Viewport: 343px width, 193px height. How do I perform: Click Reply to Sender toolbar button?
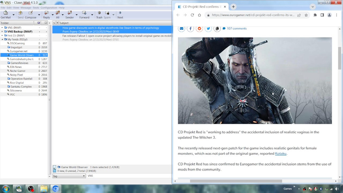[x=70, y=15]
